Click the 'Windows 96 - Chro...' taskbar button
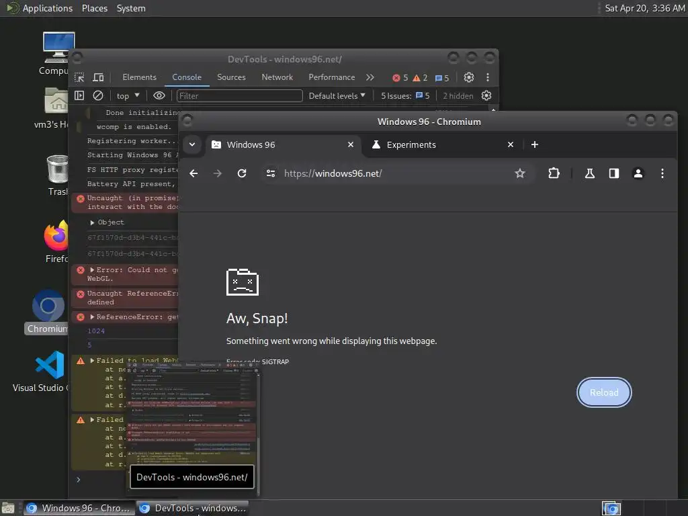This screenshot has height=516, width=688. click(x=79, y=508)
